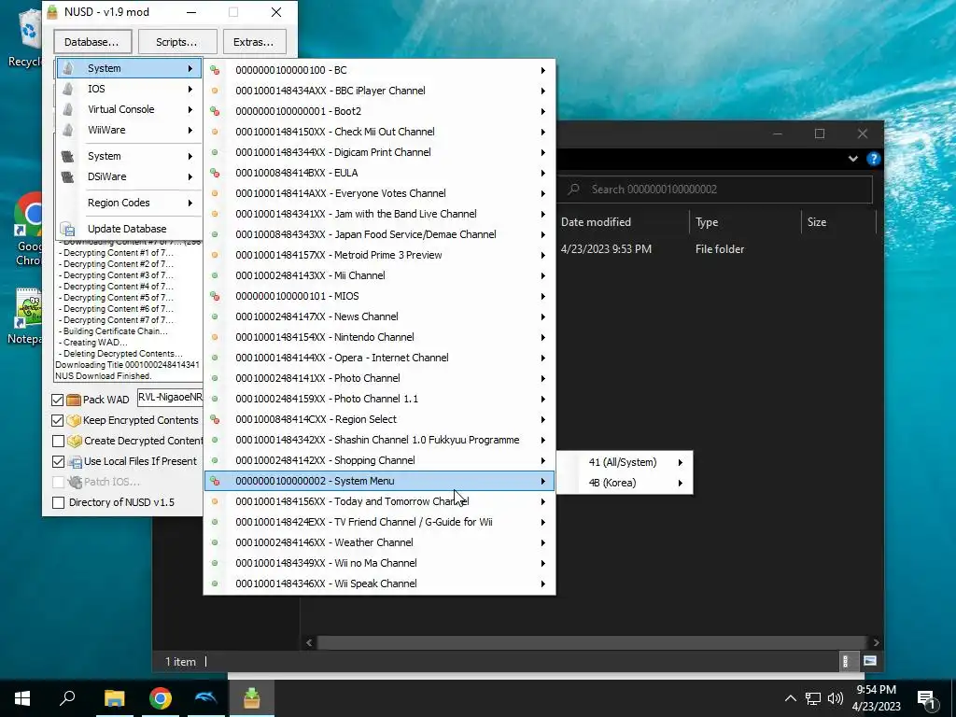
Task: Click the Create Decrypted Contents package icon
Action: 75,441
